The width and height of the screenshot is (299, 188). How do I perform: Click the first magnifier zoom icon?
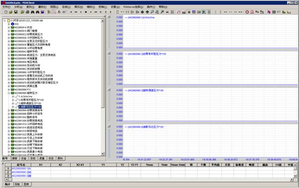pyautogui.click(x=152, y=12)
